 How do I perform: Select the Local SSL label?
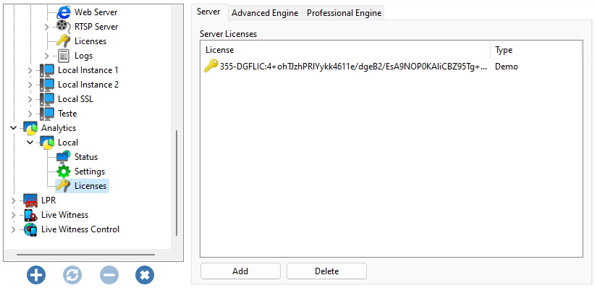[75, 99]
